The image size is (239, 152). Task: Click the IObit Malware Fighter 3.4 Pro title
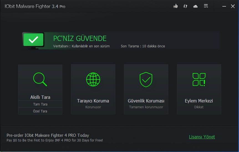pos(35,6)
